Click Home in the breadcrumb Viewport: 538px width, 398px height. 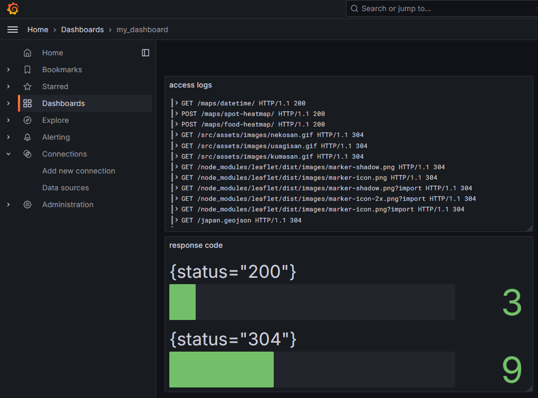coord(38,30)
